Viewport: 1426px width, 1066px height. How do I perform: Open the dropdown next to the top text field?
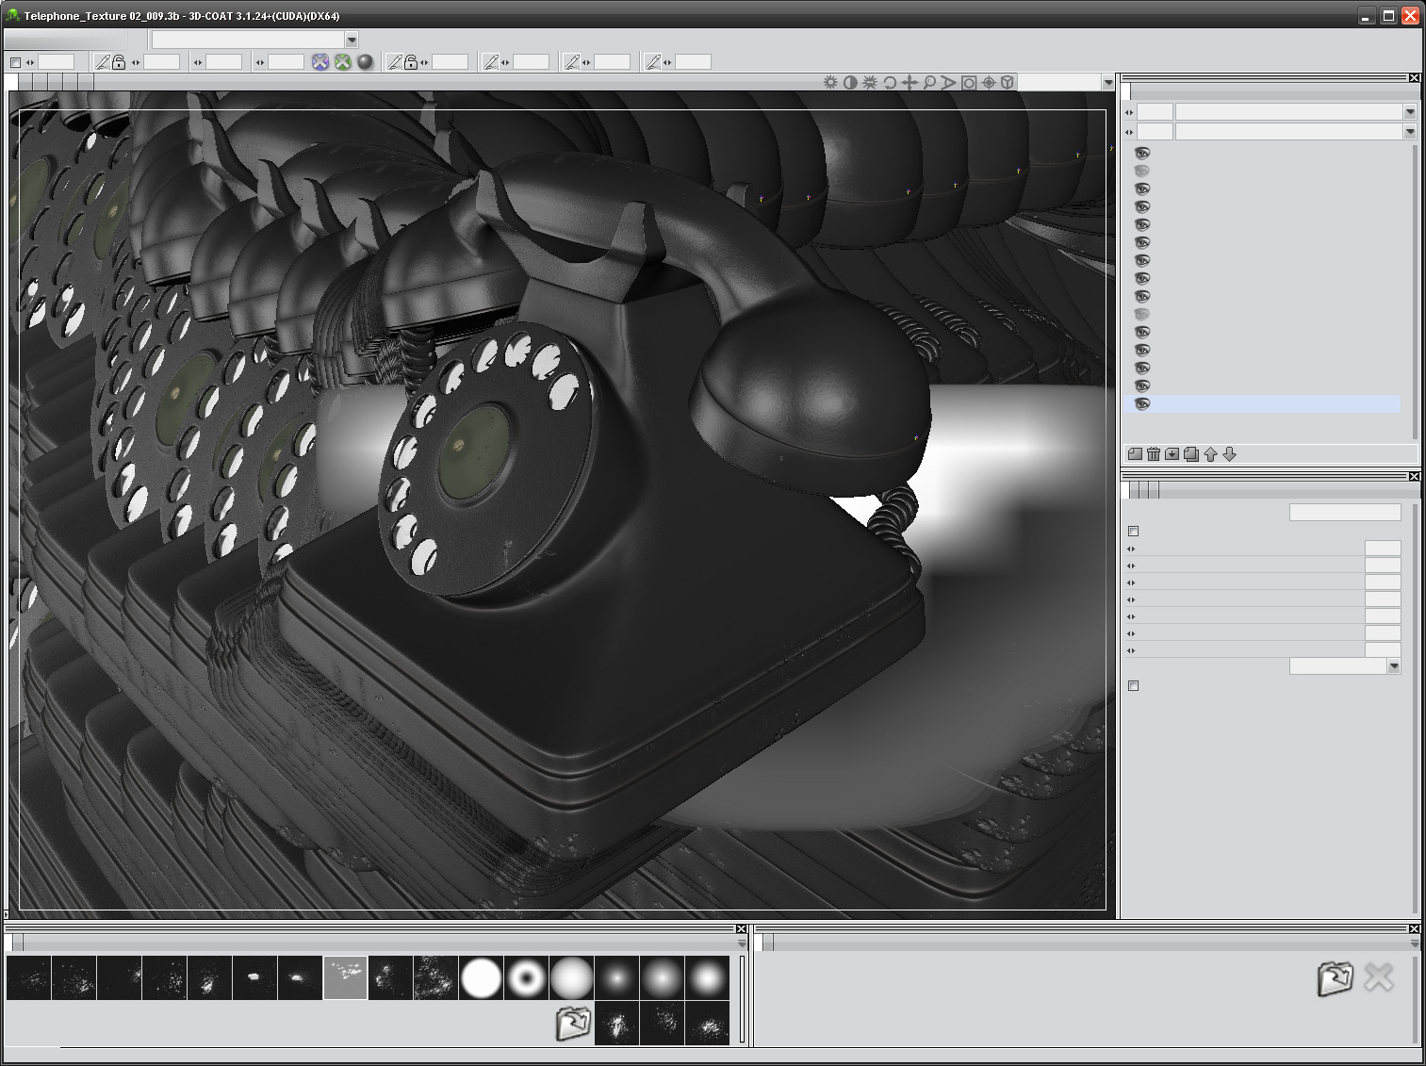pos(352,40)
